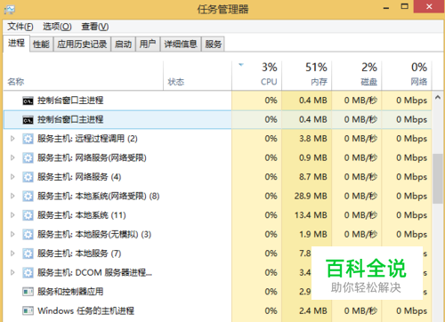The image size is (445, 322).
Task: Select the 服务主机: 本地系统 (11) row
Action: click(x=217, y=215)
